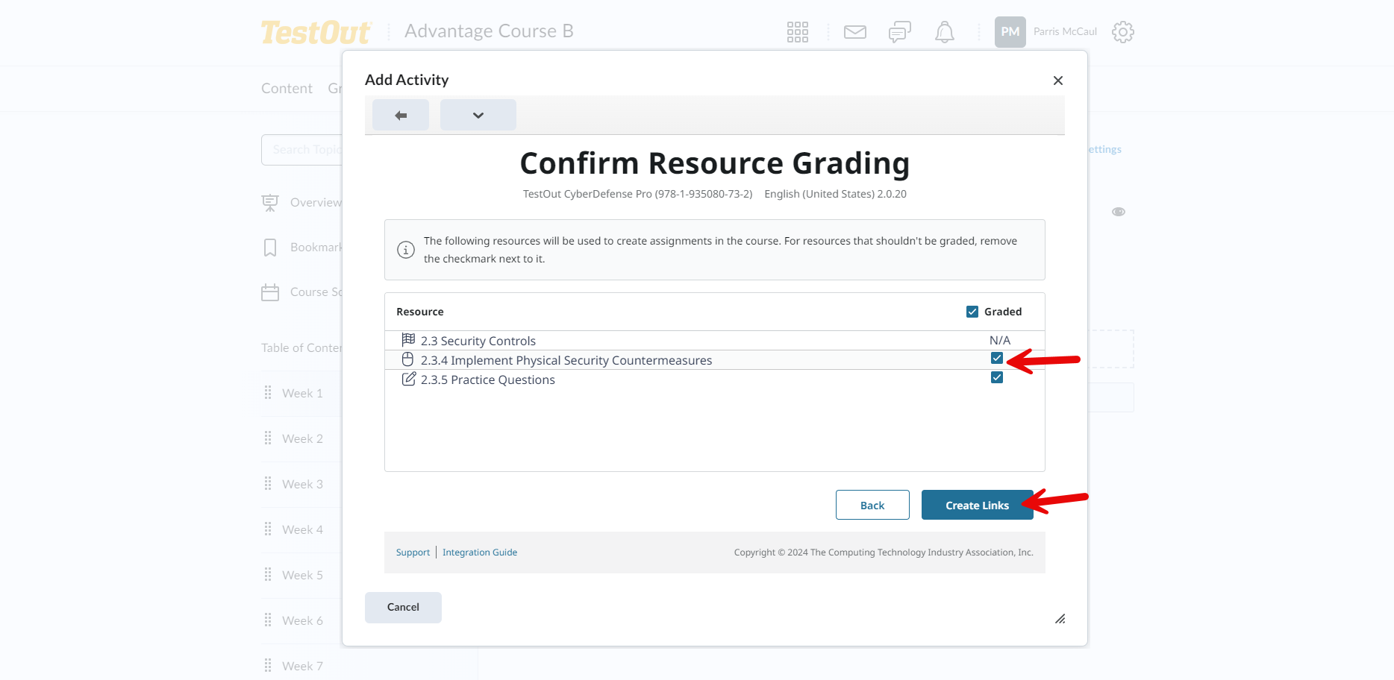
Task: Uncheck grading for 2.3.4 Implement Physical Security Countermeasures
Action: tap(997, 358)
